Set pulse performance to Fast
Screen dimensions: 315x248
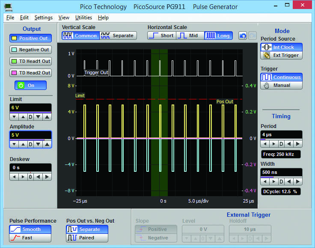pyautogui.click(x=30, y=238)
